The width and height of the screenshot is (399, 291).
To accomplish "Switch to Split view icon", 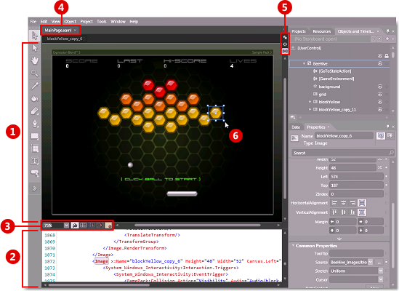I will 285,51.
